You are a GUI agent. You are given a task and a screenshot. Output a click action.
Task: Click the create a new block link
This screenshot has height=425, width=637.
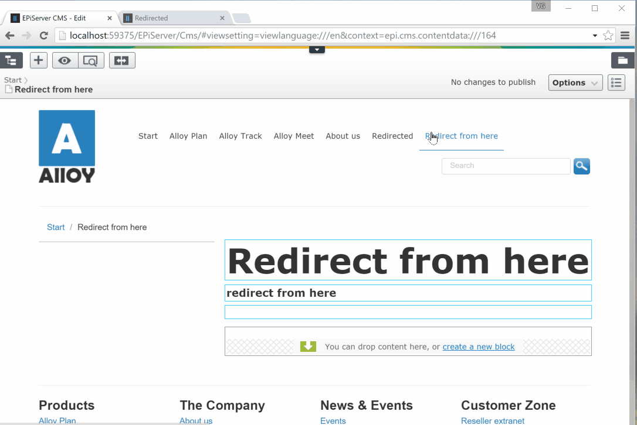tap(479, 347)
